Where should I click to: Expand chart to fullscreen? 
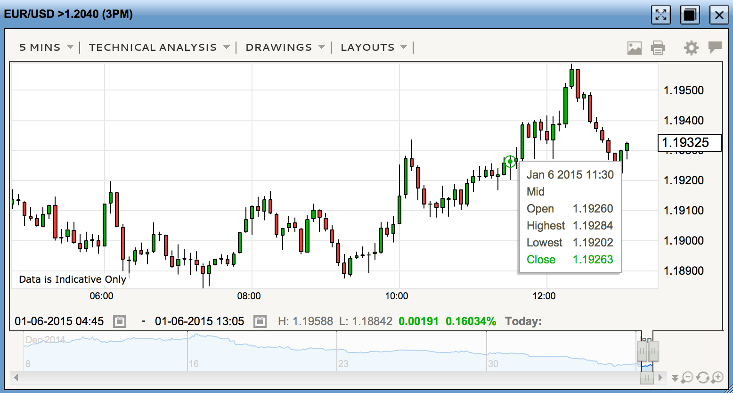[x=660, y=15]
